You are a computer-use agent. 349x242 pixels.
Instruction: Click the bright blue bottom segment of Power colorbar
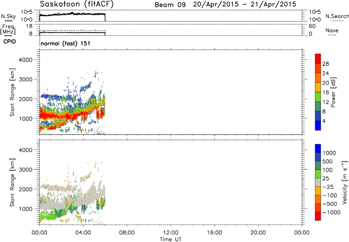click(318, 125)
